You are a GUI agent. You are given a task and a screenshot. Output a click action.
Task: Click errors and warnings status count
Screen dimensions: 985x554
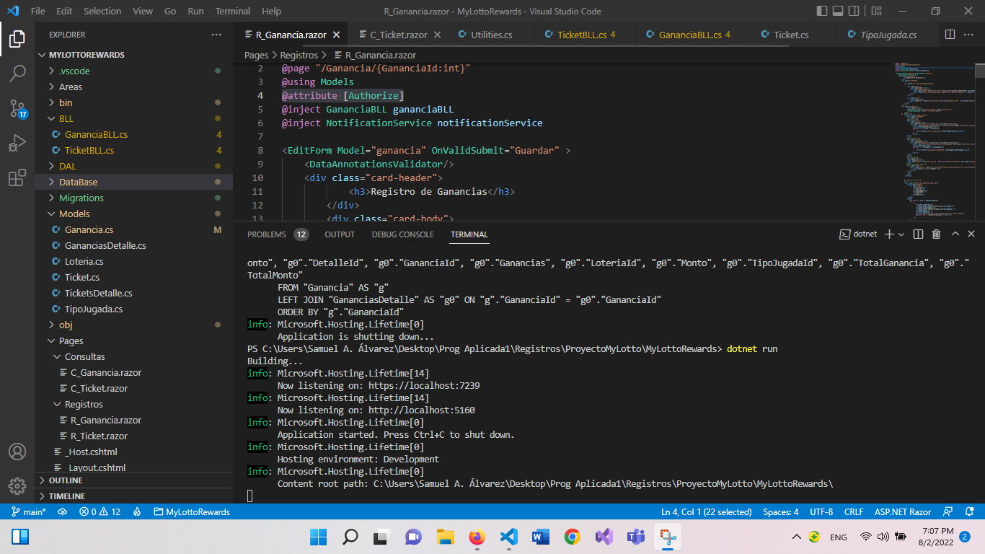tap(100, 512)
